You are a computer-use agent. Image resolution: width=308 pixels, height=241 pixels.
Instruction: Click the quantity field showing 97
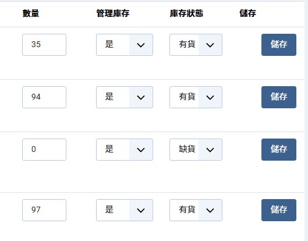[44, 210]
